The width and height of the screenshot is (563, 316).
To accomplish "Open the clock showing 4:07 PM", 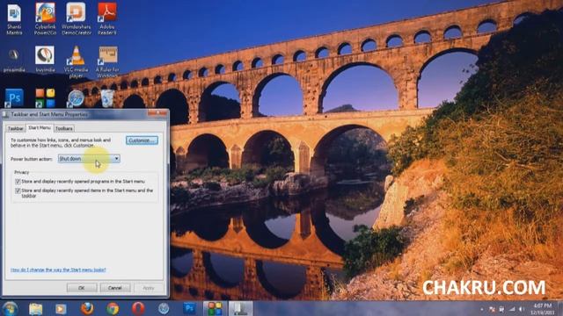I will [x=542, y=309].
